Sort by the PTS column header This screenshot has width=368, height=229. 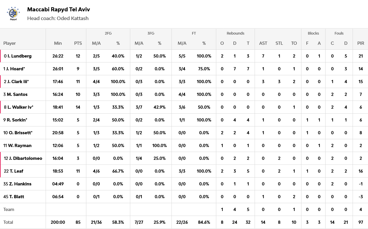click(x=78, y=43)
